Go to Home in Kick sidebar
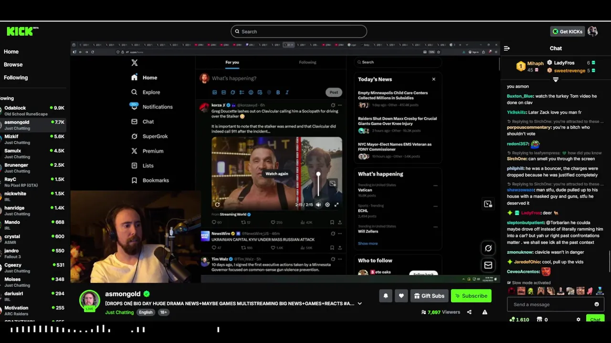The height and width of the screenshot is (343, 611). coord(11,51)
